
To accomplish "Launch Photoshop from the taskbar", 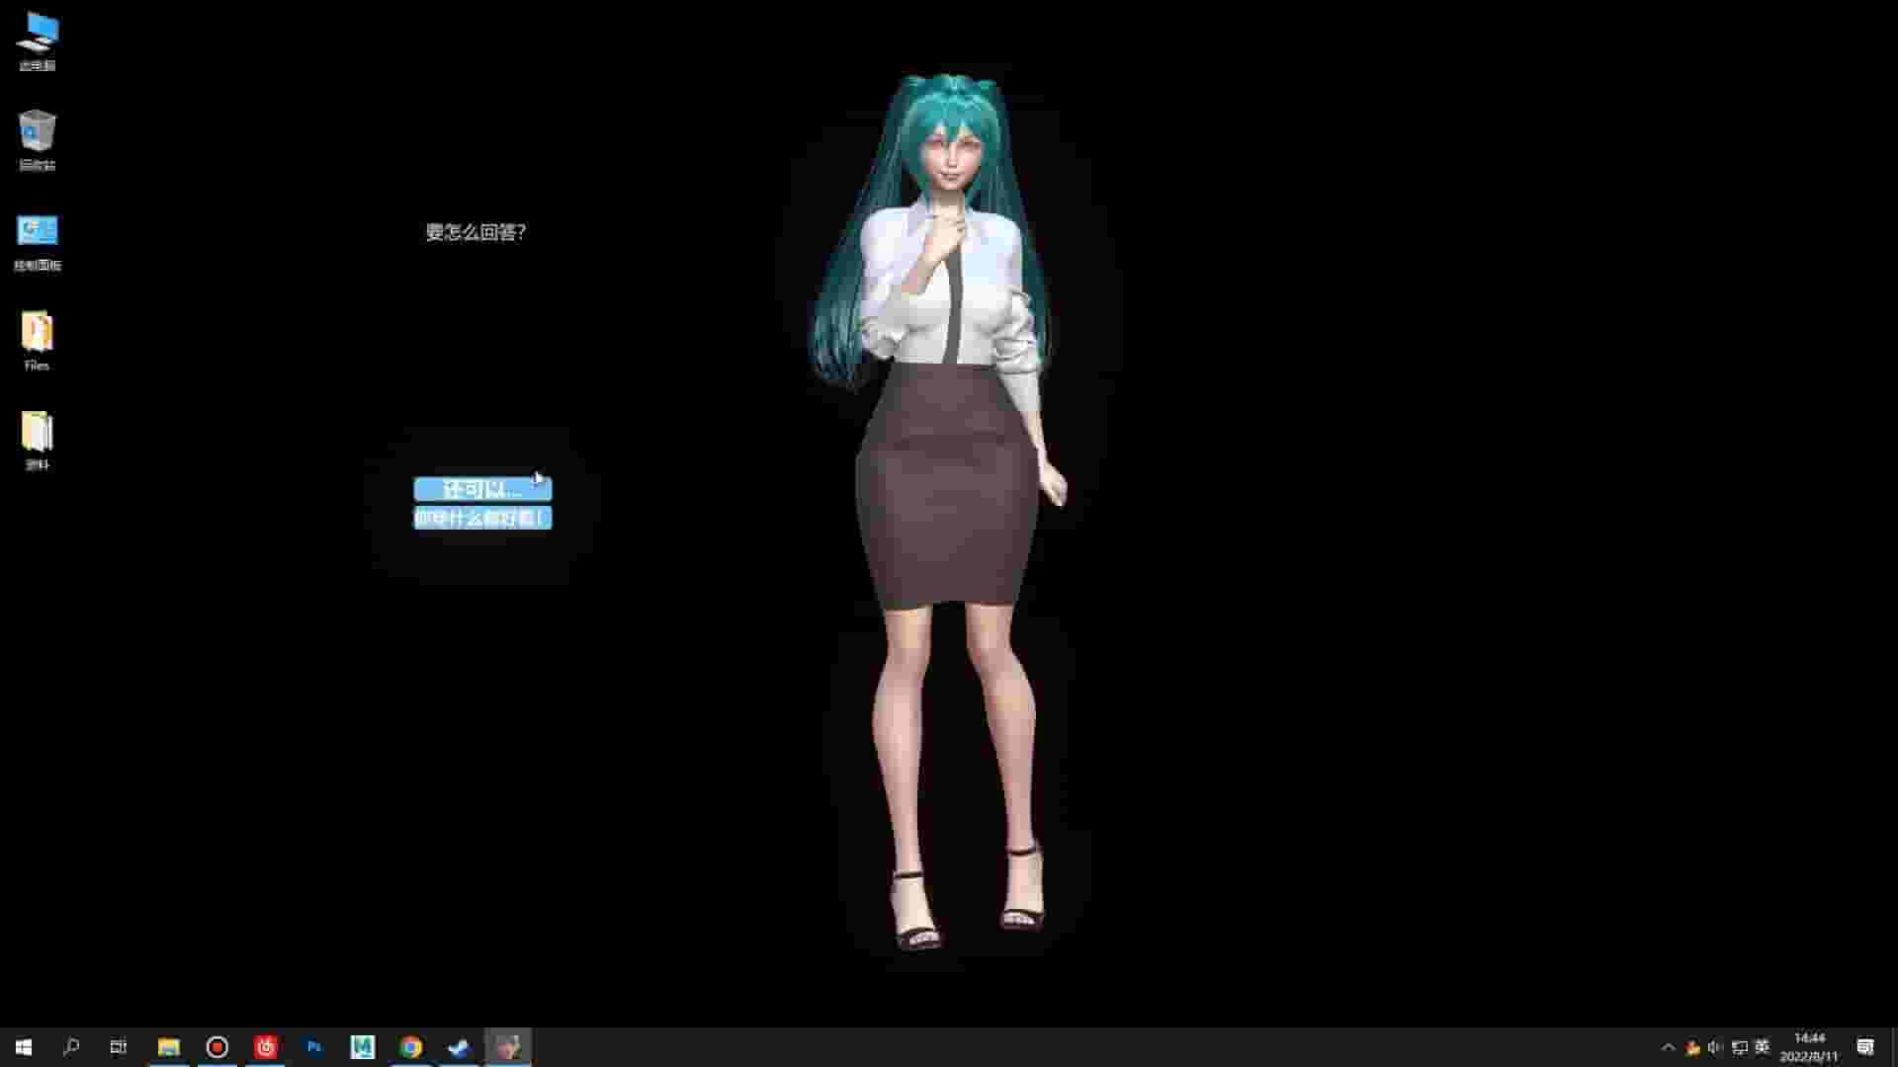I will click(x=314, y=1046).
